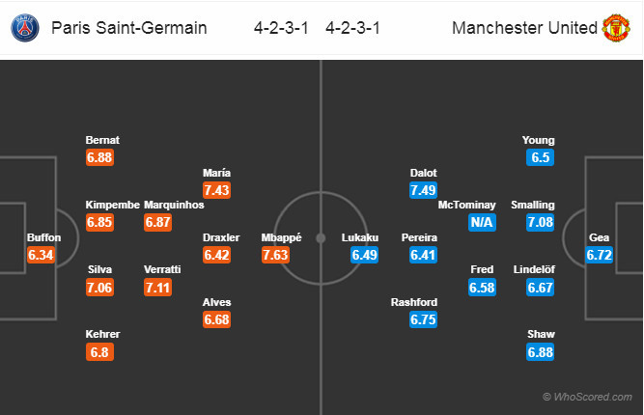
Task: Select Mbappé's 7.63 rating badge
Action: [275, 255]
